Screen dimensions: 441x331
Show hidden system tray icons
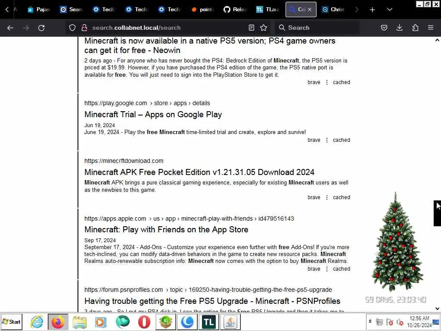pyautogui.click(x=370, y=322)
